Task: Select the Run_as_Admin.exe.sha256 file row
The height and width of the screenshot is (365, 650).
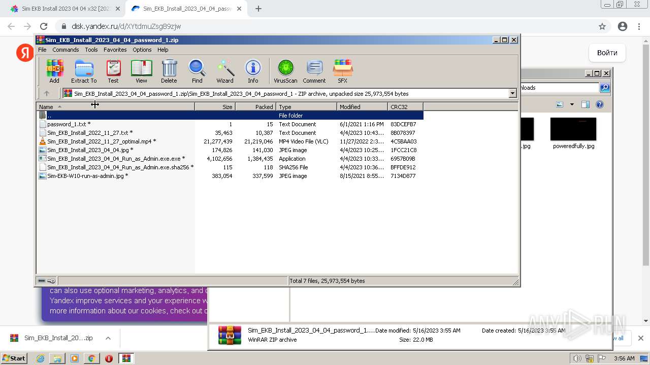Action: (230, 167)
